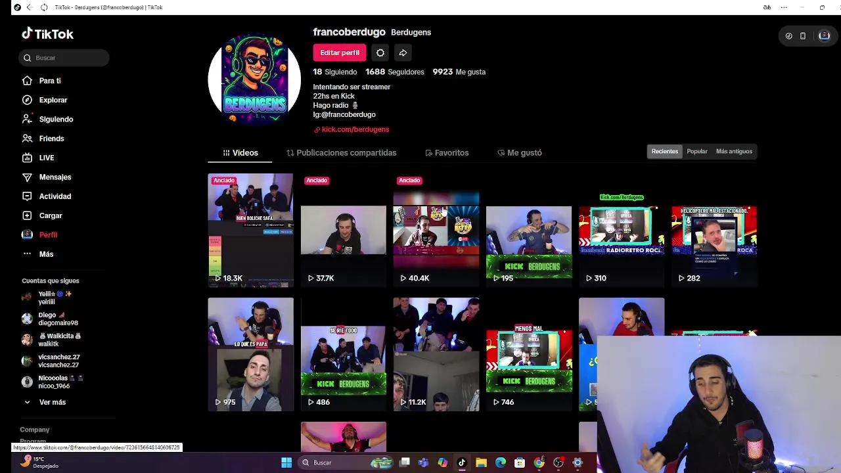Screen dimensions: 841x473
Task: Click the Buscar search field in sidebar
Action: tap(64, 58)
